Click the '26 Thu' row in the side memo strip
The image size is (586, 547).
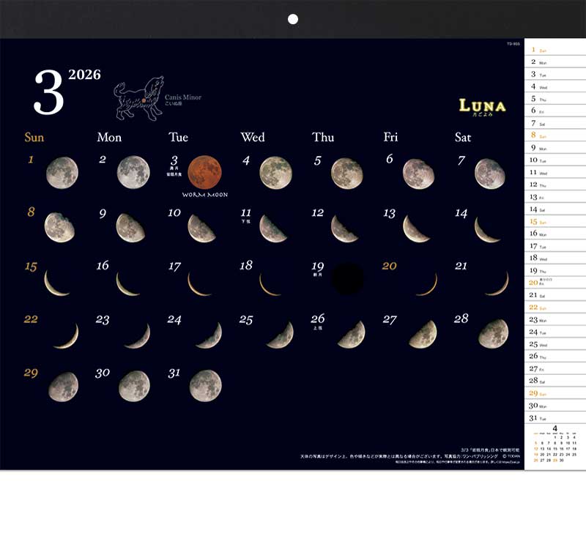[555, 356]
